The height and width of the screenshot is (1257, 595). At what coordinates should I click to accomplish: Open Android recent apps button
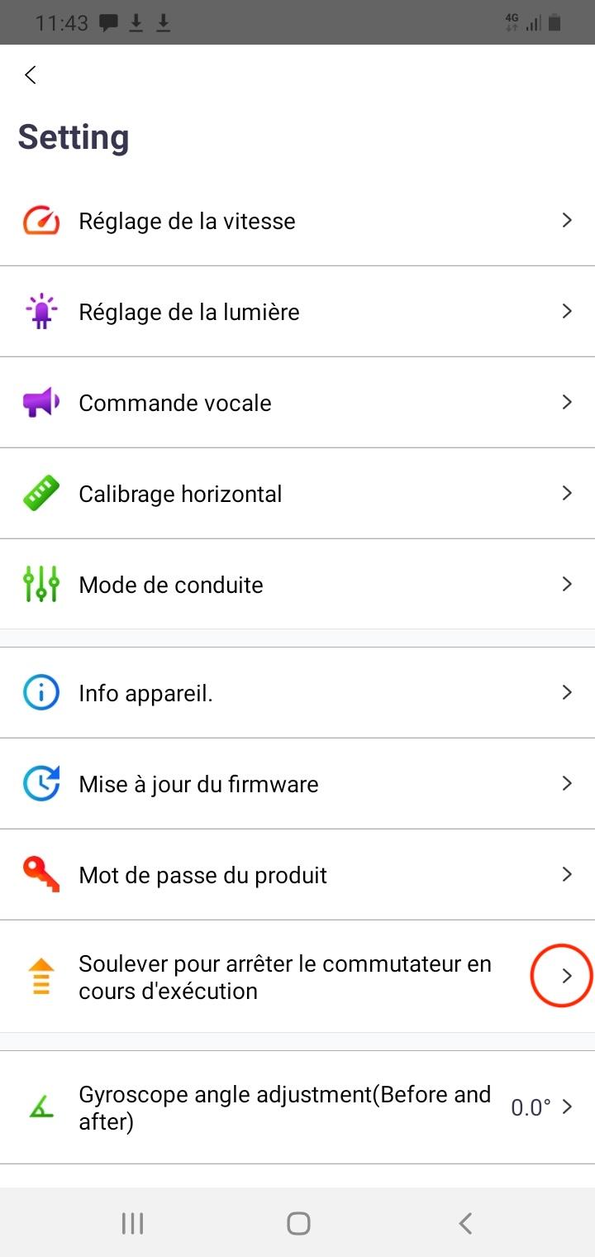pos(132,1223)
